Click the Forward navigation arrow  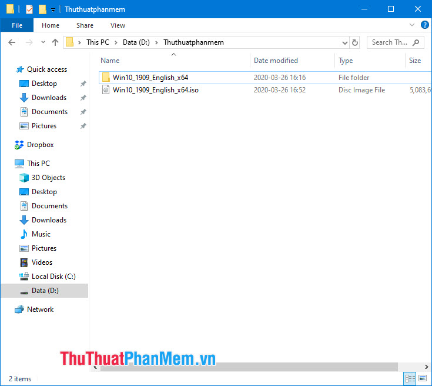pos(29,42)
